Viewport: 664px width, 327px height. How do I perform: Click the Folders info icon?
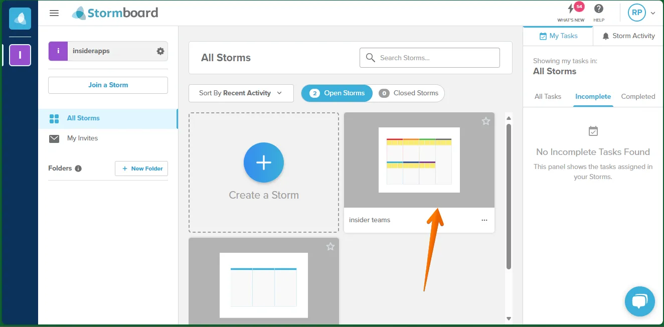point(78,169)
